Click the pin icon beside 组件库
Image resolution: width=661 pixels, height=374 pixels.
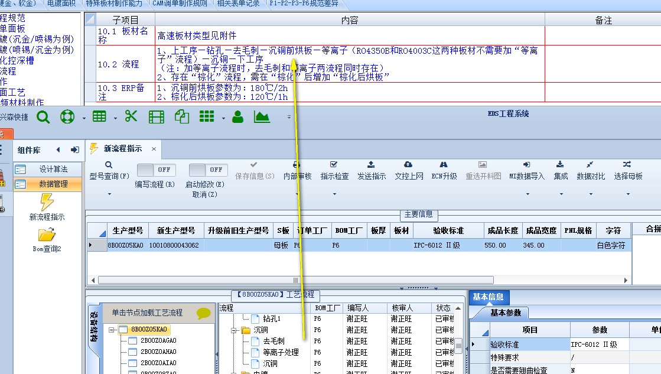click(74, 149)
